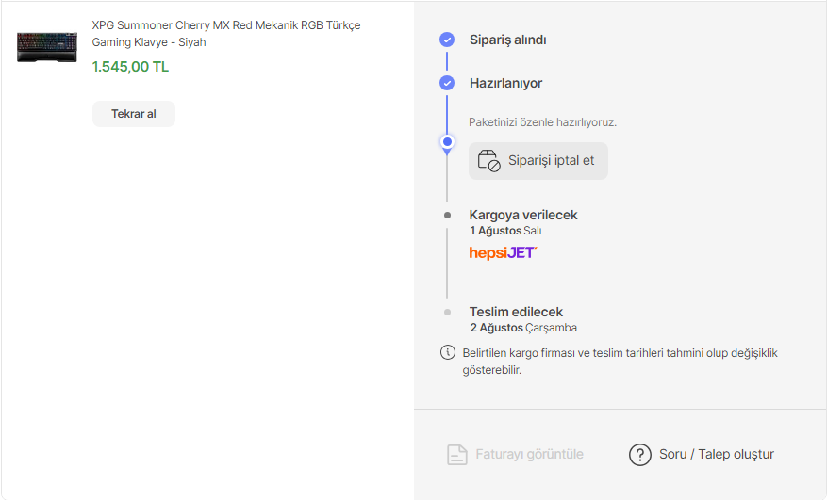Click the "Sipariş alındı" status label
Image resolution: width=827 pixels, height=500 pixels.
point(507,40)
